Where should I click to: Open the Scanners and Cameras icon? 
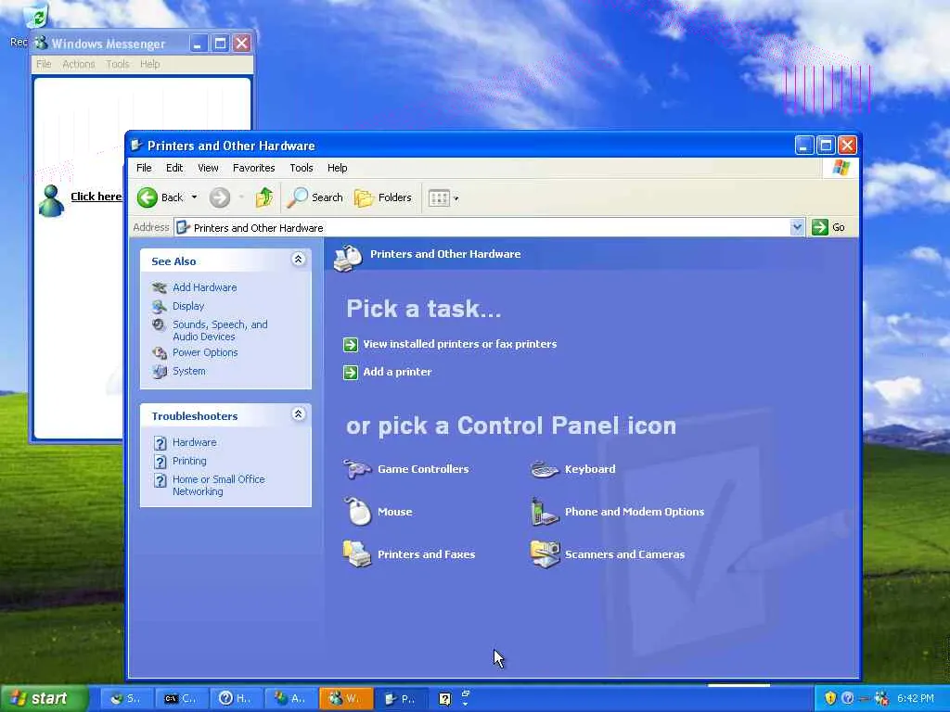coord(544,554)
